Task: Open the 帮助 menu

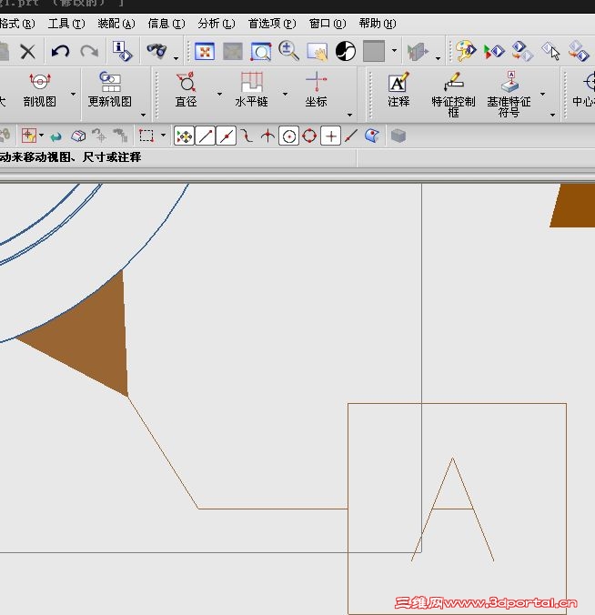Action: coord(378,24)
